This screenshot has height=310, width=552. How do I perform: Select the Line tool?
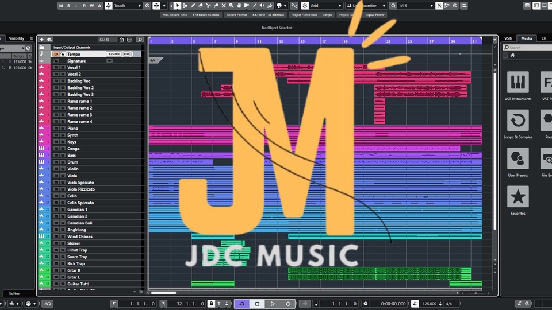coord(255,6)
